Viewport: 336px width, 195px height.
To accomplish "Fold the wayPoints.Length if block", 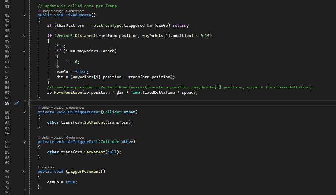I will pyautogui.click(x=24, y=51).
